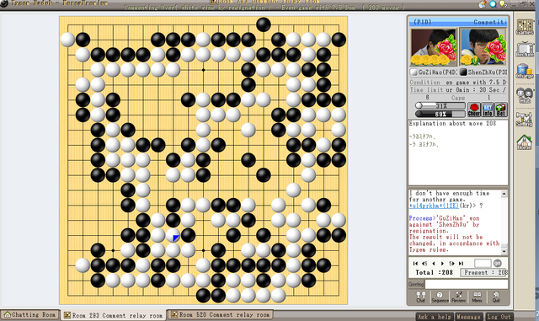Screen dimensions: 539x321
Task: Click the black 69% betting bar
Action: [x=440, y=114]
